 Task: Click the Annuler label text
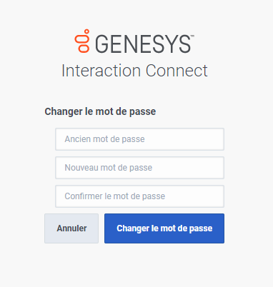point(71,228)
